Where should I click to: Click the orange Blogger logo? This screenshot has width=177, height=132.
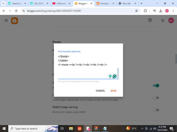[14, 21]
